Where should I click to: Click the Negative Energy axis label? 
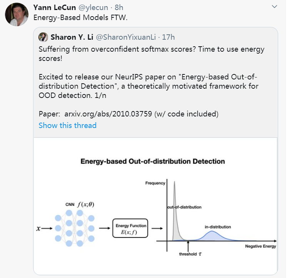coord(260,246)
